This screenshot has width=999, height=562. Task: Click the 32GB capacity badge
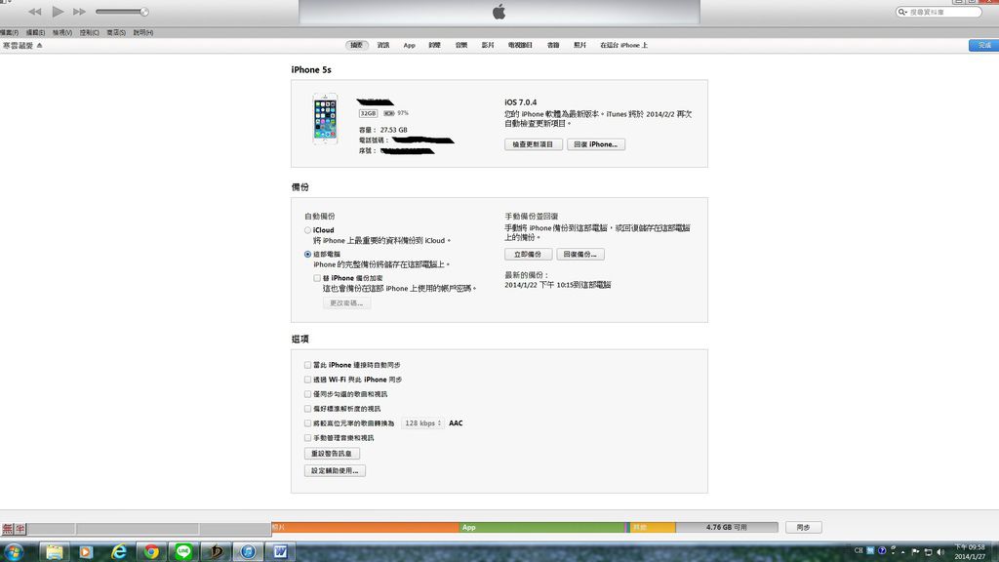pyautogui.click(x=368, y=113)
